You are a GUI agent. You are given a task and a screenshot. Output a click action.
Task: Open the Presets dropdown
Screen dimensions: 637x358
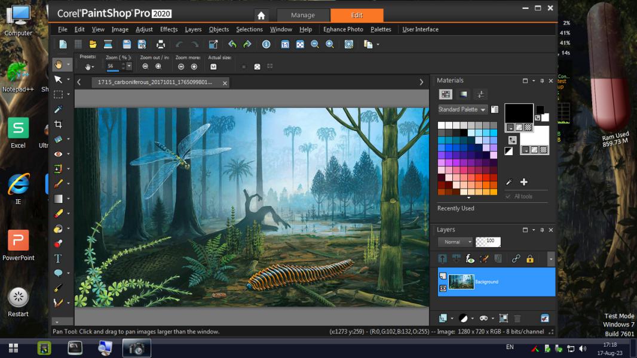88,66
